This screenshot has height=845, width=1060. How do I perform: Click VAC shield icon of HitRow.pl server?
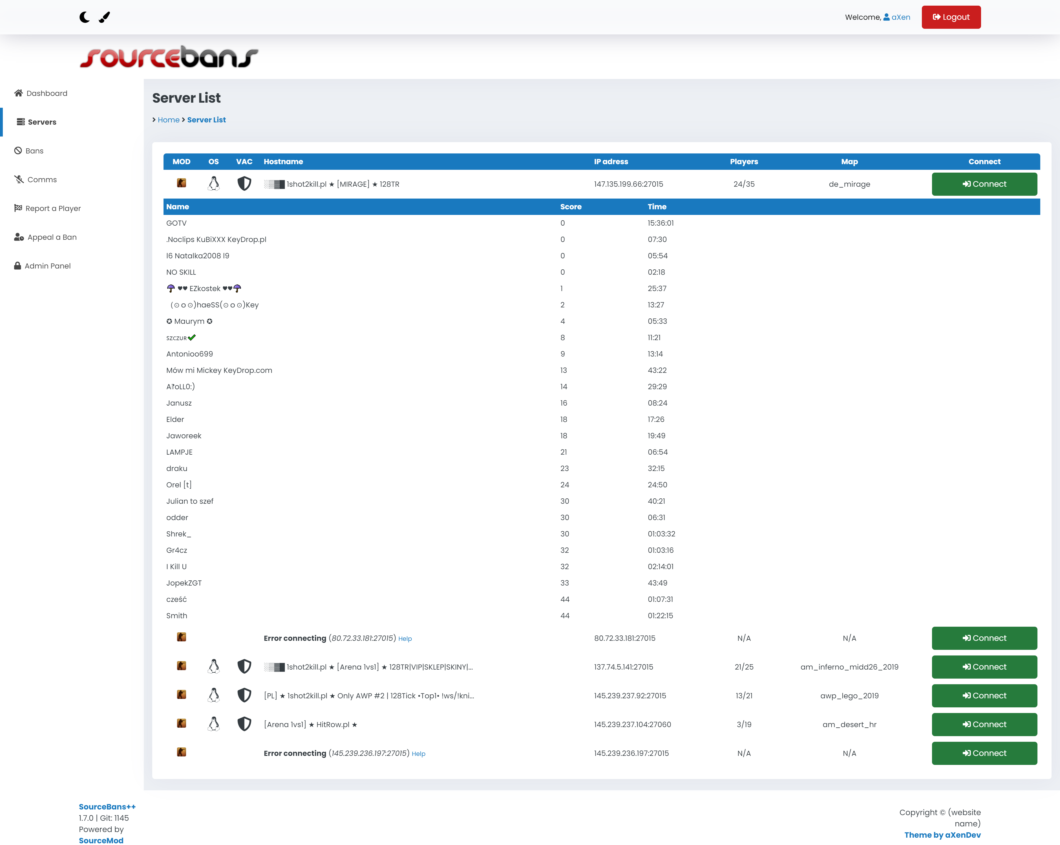(x=244, y=724)
